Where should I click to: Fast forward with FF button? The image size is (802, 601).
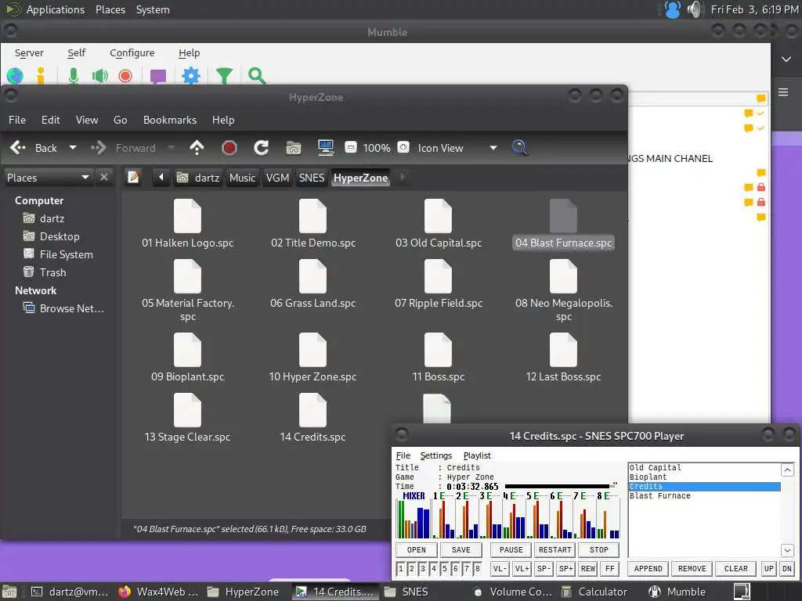pyautogui.click(x=609, y=568)
